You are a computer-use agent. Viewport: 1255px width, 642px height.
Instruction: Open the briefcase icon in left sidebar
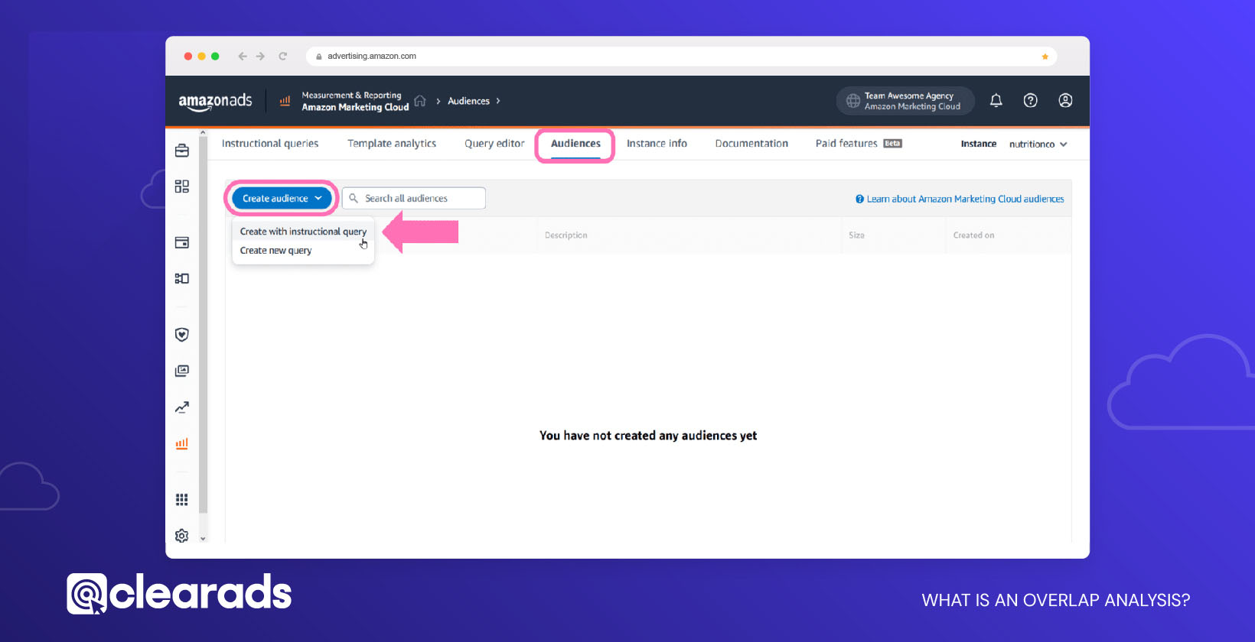click(x=181, y=151)
